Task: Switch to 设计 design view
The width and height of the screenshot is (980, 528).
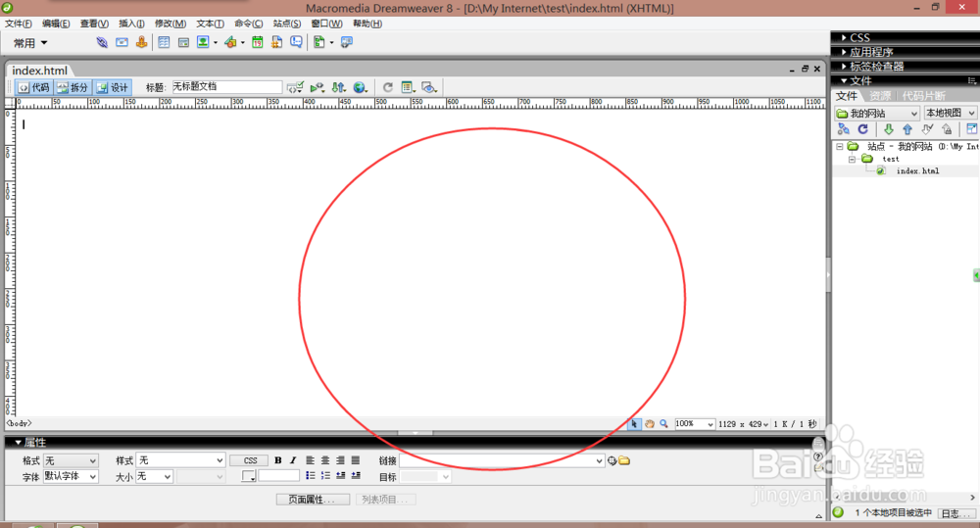Action: [x=113, y=87]
